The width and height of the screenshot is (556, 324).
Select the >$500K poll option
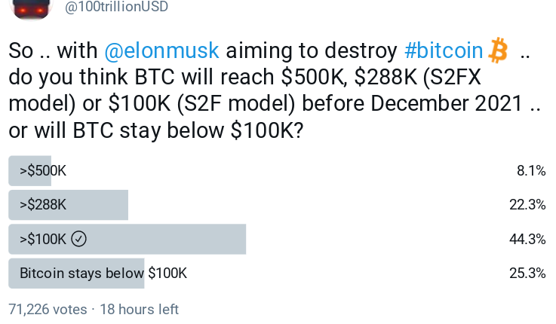(43, 171)
